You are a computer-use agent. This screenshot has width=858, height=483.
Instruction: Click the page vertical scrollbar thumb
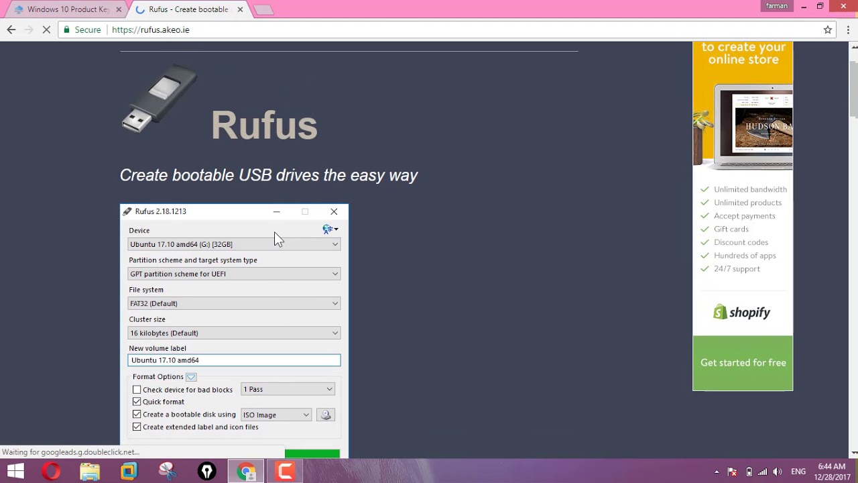tap(853, 89)
